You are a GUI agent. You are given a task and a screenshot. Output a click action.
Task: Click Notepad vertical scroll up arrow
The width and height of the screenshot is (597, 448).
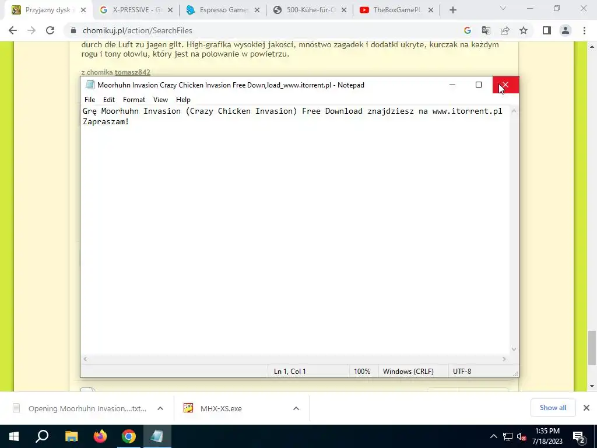click(x=514, y=111)
